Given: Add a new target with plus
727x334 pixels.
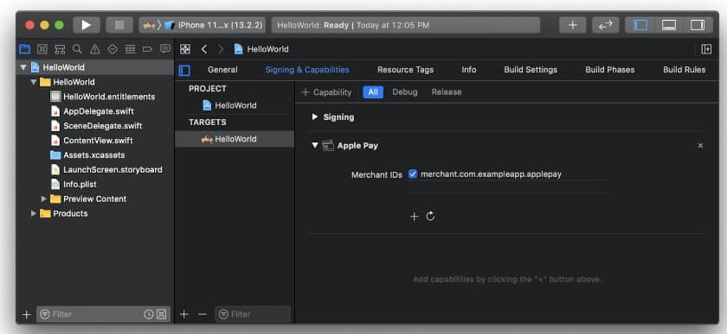Looking at the screenshot, I should point(184,314).
